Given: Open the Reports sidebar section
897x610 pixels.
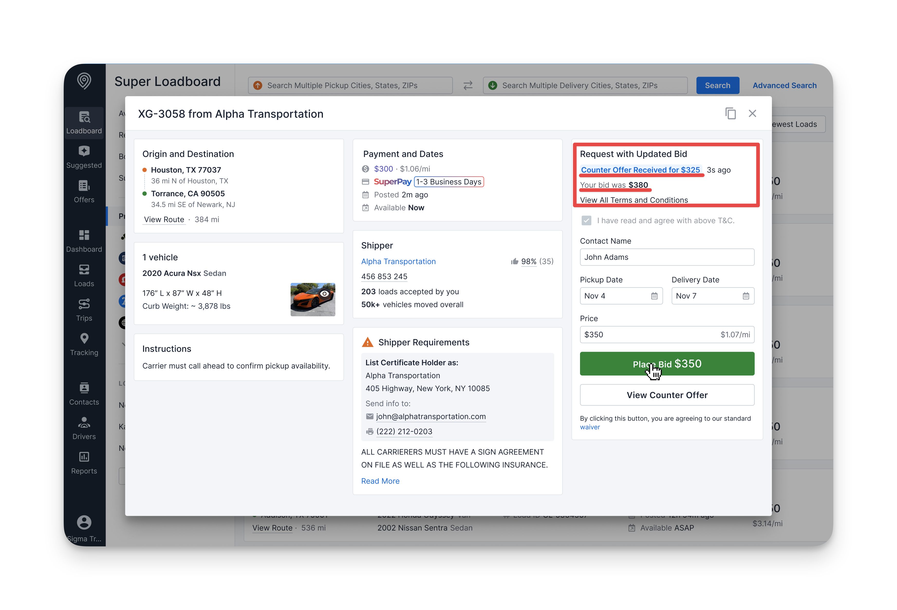Looking at the screenshot, I should coord(84,463).
